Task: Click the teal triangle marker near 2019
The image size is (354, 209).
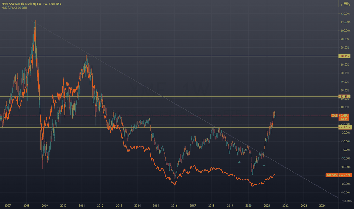Action: pyautogui.click(x=239, y=162)
